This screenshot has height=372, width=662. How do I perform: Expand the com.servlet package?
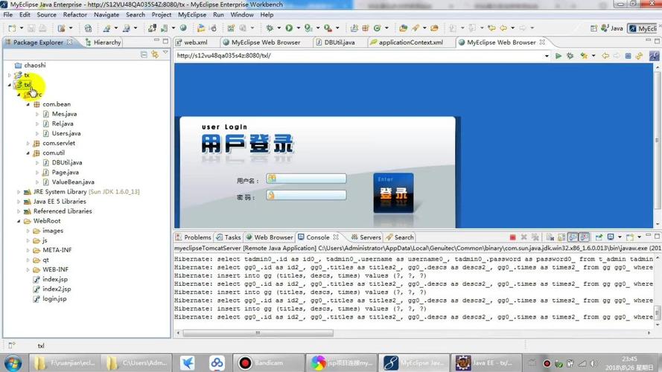click(28, 144)
